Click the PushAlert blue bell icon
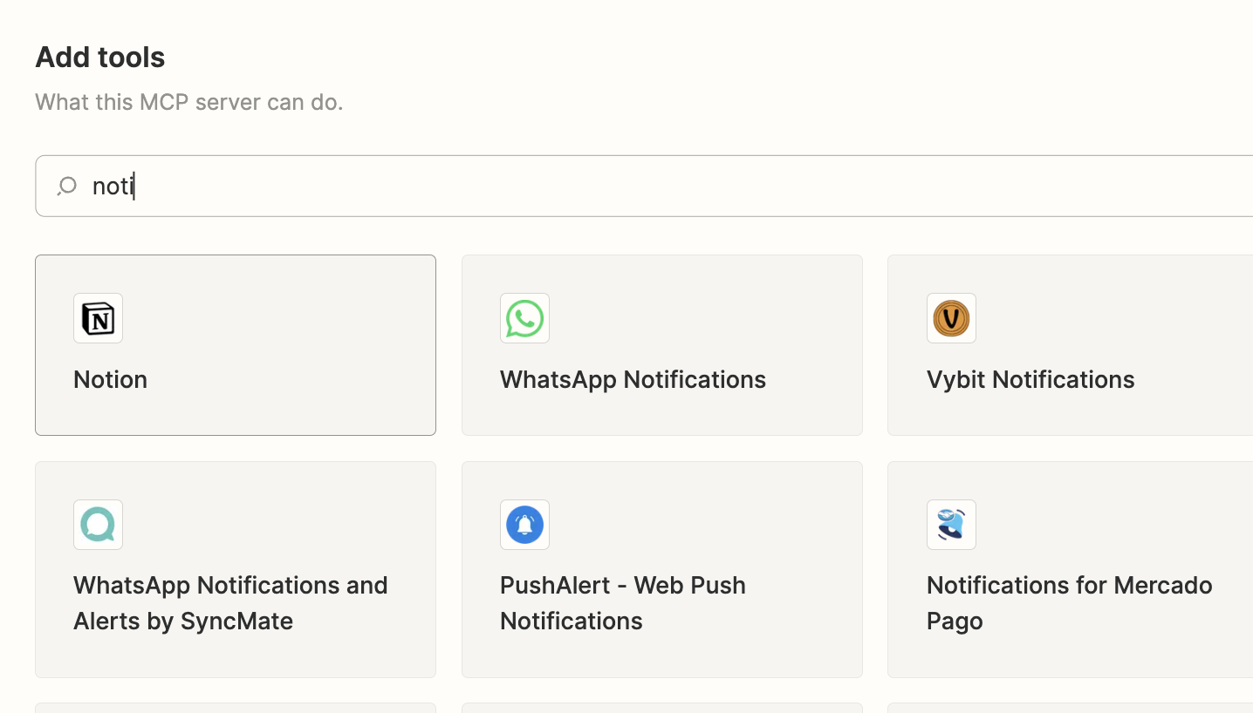This screenshot has width=1253, height=713. tap(524, 525)
